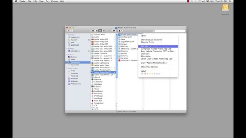This screenshot has height=138, width=246.
Task: Click the Quick Look eye button
Action: click(x=114, y=31)
